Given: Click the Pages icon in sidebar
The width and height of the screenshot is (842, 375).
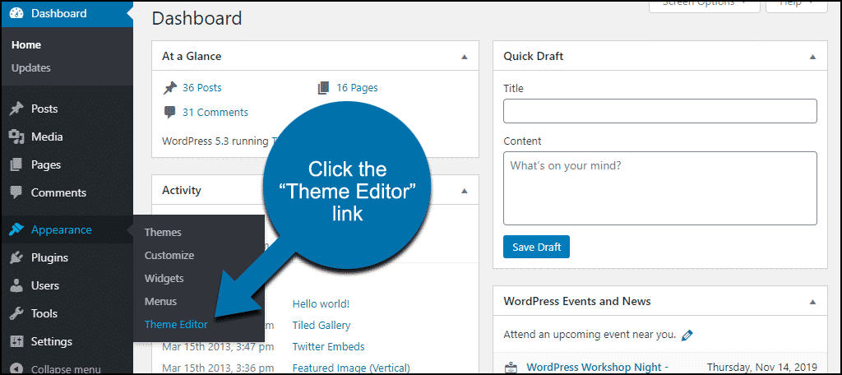Looking at the screenshot, I should tap(16, 164).
